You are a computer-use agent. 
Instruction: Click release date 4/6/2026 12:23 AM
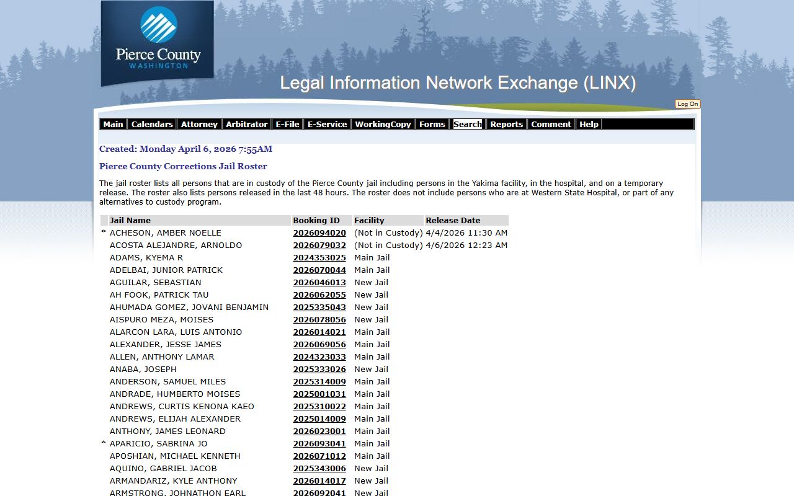point(466,246)
